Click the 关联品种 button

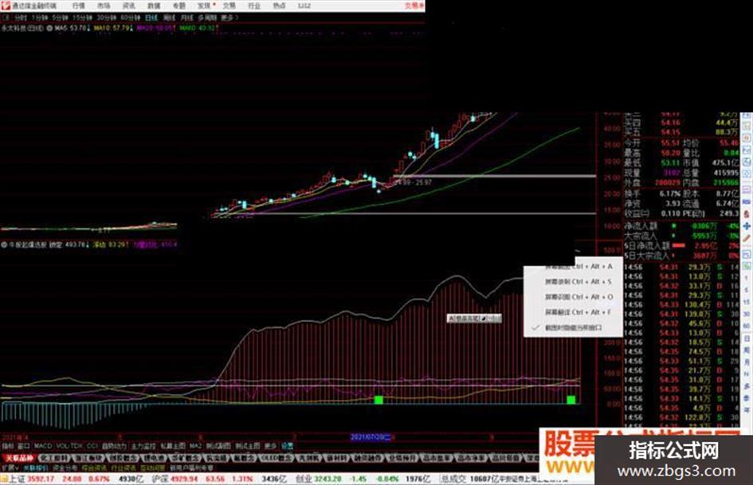click(18, 458)
